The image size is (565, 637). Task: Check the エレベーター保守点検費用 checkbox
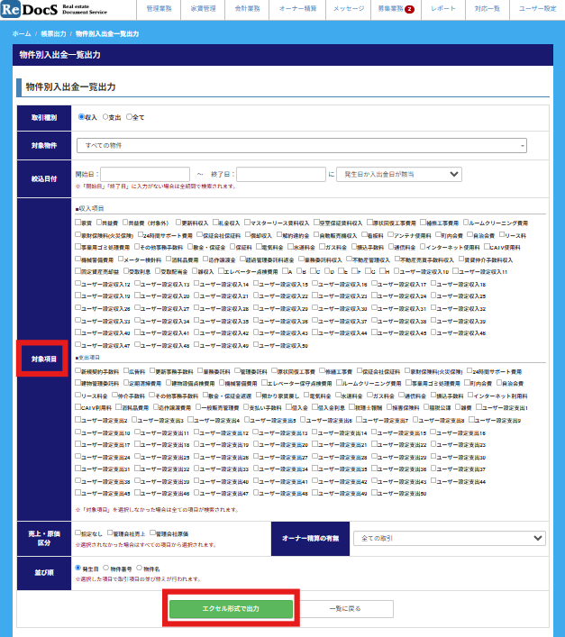click(264, 383)
